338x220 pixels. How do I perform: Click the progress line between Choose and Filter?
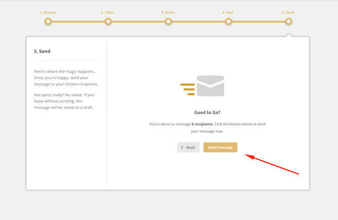point(78,22)
